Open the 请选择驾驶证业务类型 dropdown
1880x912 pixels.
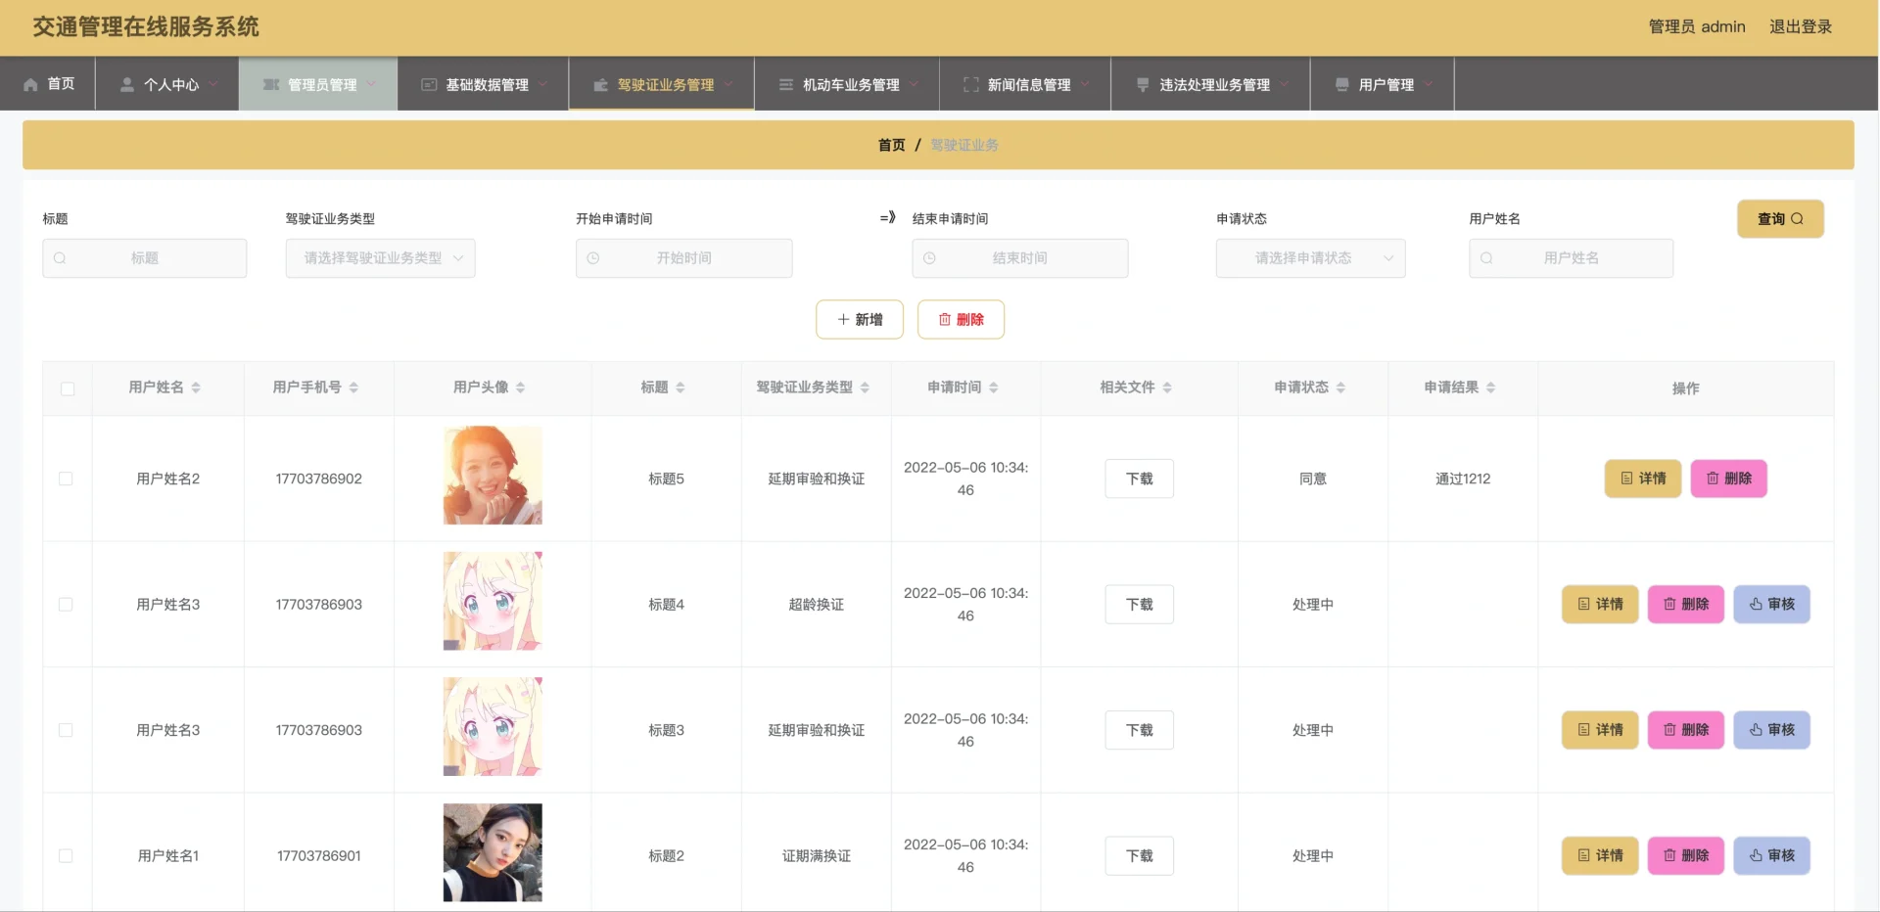click(x=380, y=258)
